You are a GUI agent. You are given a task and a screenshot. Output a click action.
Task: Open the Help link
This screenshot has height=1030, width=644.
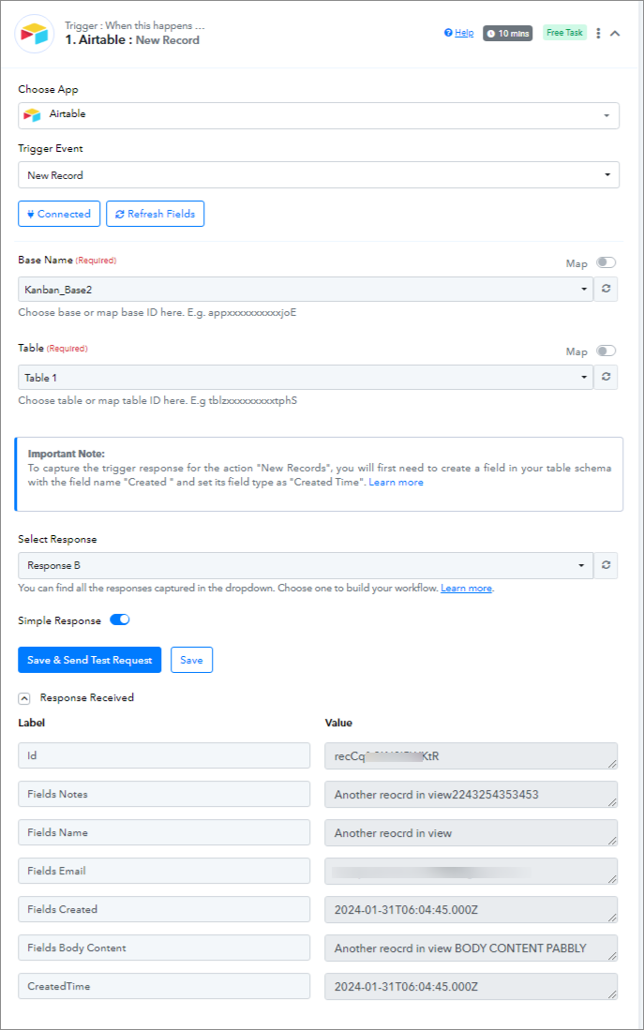[x=464, y=33]
